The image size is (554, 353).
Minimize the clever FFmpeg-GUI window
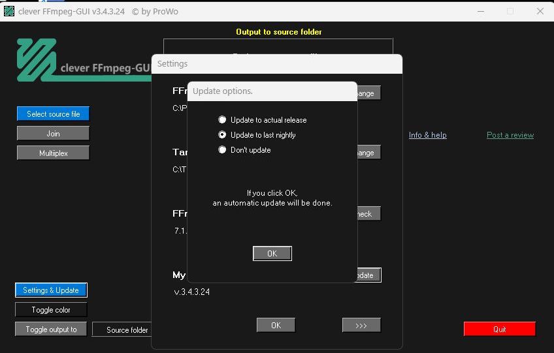tap(481, 11)
